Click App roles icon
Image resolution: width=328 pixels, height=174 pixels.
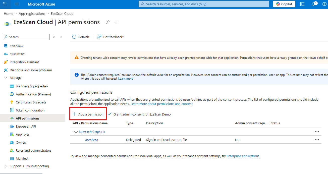tap(12, 134)
